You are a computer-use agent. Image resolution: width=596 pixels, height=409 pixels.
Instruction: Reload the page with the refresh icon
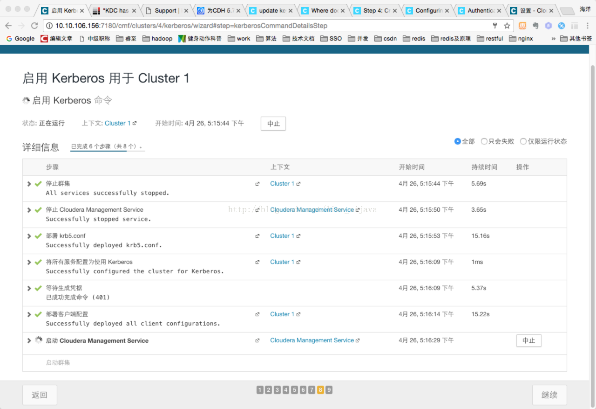[34, 26]
